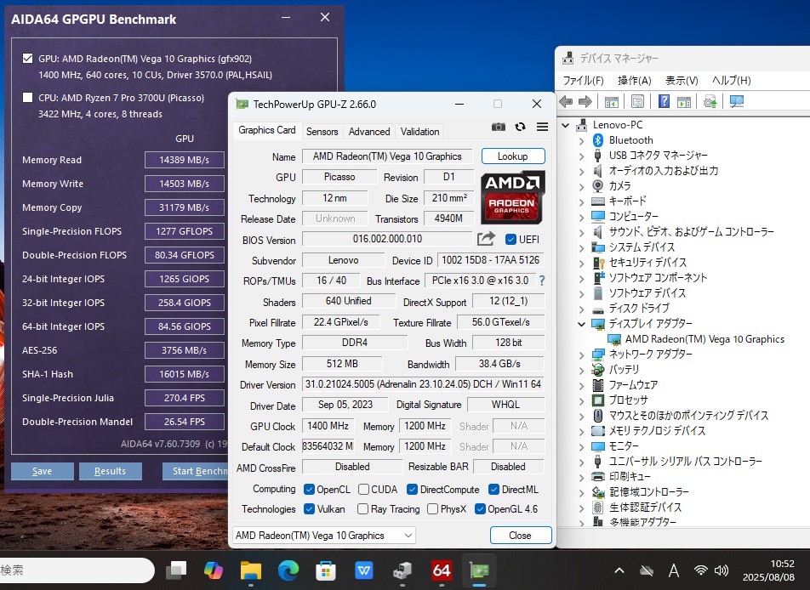Switch to the Advanced tab in GPU-Z
The height and width of the screenshot is (590, 810).
(369, 131)
